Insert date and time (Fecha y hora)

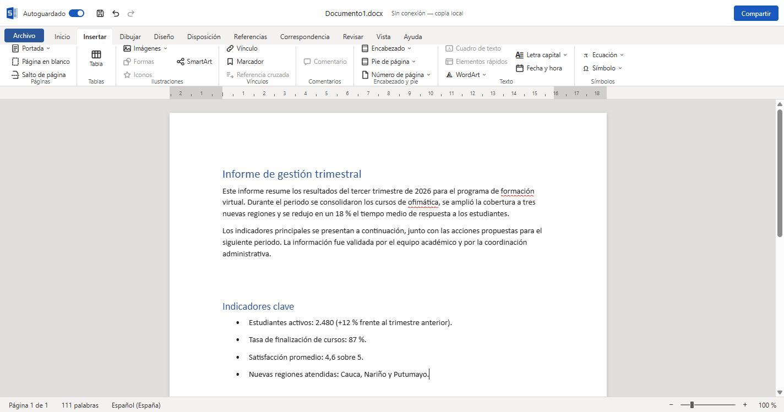pos(539,68)
